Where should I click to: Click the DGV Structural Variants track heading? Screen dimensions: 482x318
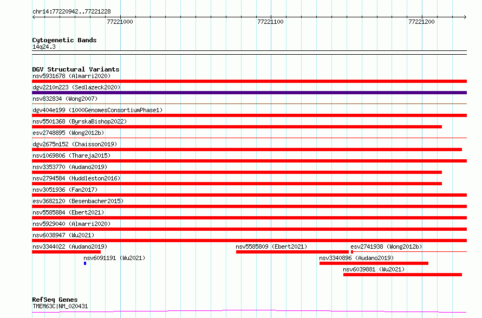[x=76, y=69]
